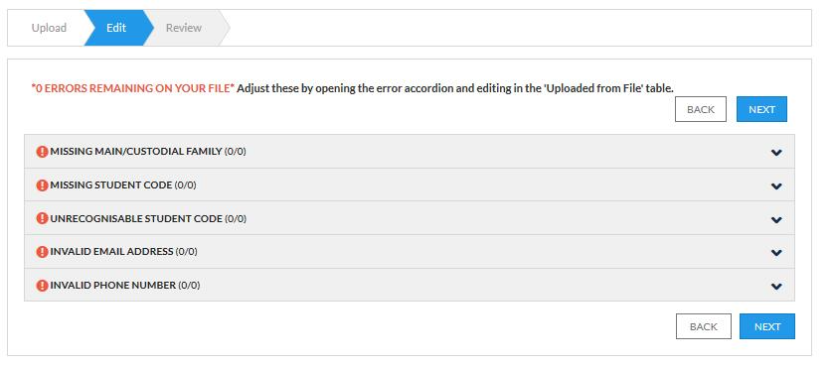Click the Missing Main/Custodial Family error icon

click(42, 152)
